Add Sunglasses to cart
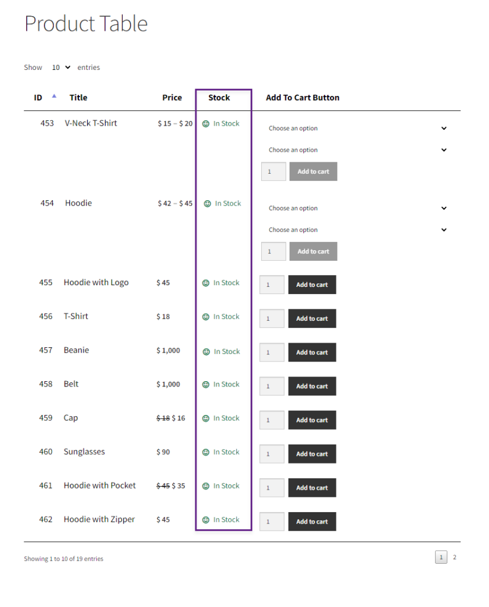This screenshot has height=607, width=489. [312, 453]
